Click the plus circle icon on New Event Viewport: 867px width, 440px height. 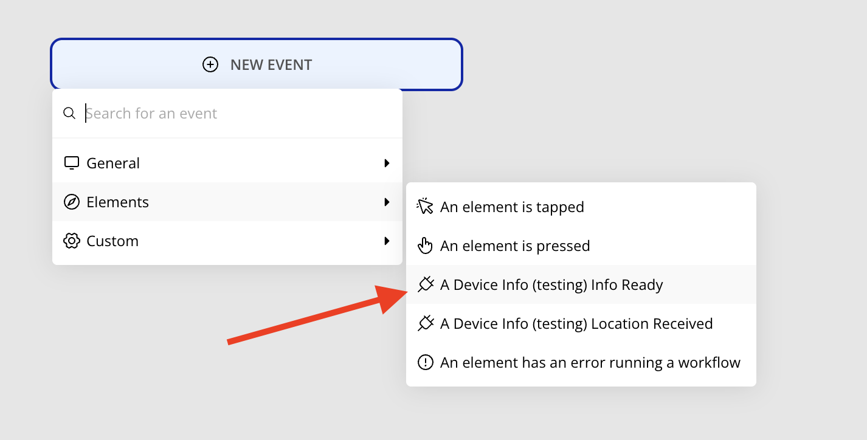pos(210,64)
